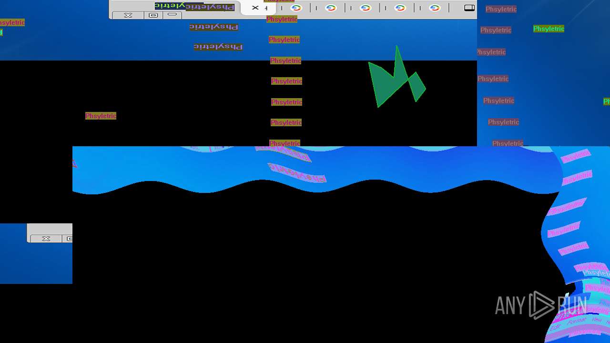Click the Phsyletric label on the black area
The height and width of the screenshot is (343, 610).
[x=101, y=116]
